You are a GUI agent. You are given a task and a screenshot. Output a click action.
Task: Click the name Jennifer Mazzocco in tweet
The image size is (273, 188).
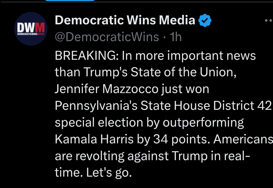(x=107, y=89)
